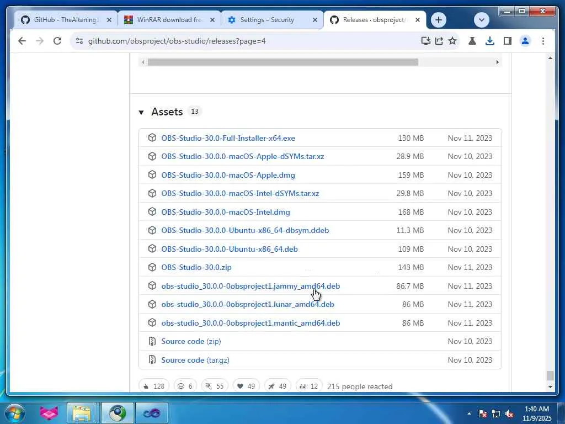Open a new tab with plus button
The width and height of the screenshot is (565, 424).
click(439, 20)
